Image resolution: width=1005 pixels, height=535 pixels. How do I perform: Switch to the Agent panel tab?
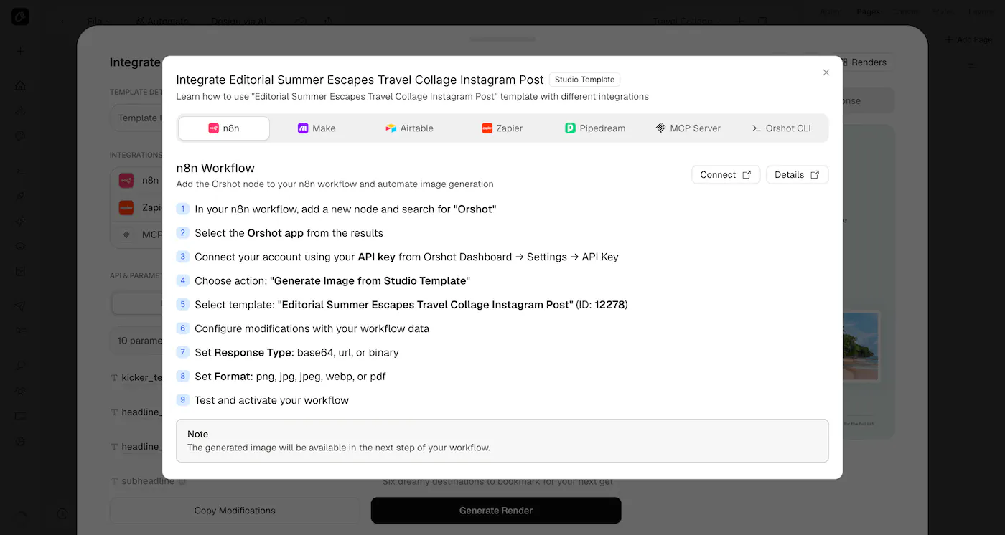[831, 11]
